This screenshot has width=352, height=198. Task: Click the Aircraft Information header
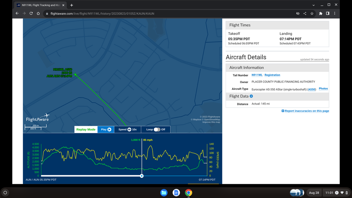[277, 68]
